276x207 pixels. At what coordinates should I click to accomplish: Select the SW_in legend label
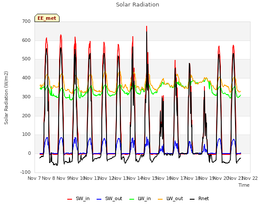(x=83, y=198)
